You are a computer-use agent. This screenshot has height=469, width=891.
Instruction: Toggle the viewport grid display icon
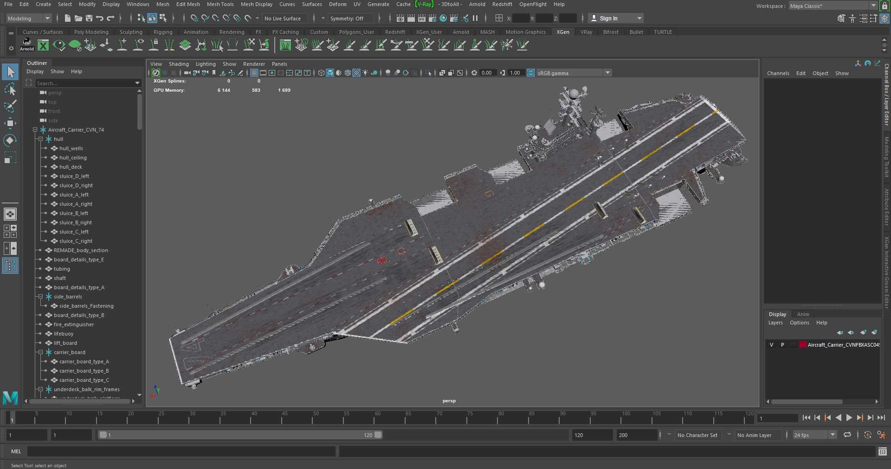coord(254,73)
